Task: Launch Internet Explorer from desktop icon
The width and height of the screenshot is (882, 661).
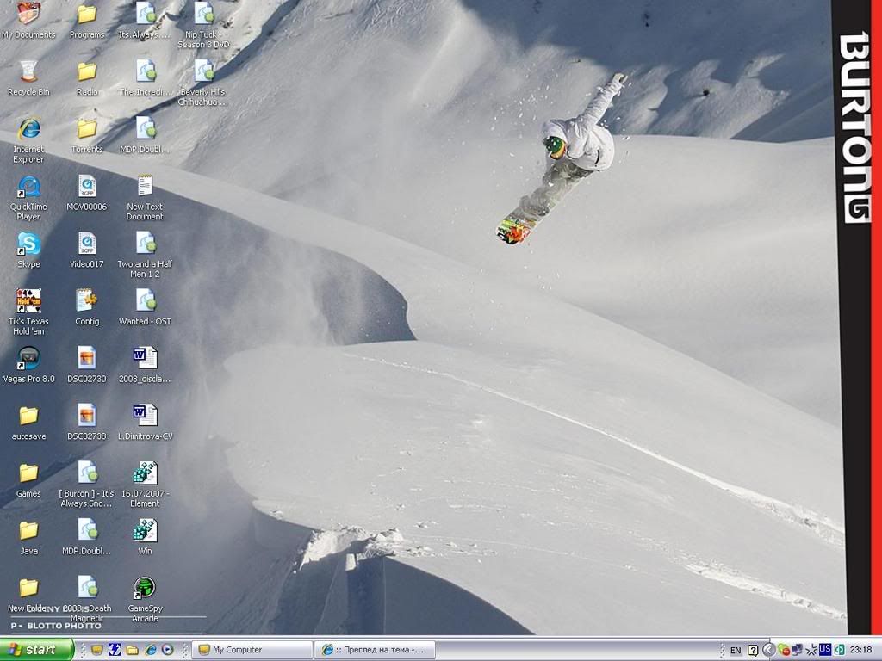Action: [x=28, y=140]
